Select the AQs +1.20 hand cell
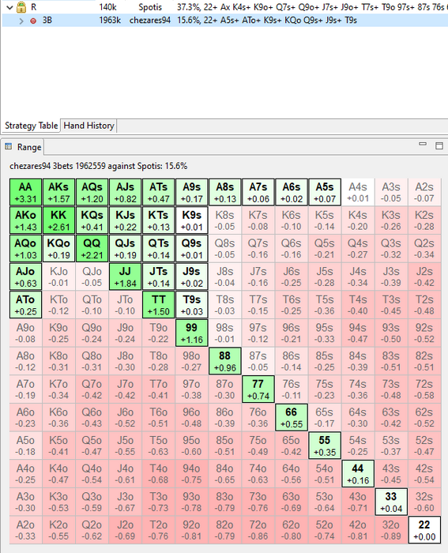This screenshot has width=448, height=553. coord(92,192)
